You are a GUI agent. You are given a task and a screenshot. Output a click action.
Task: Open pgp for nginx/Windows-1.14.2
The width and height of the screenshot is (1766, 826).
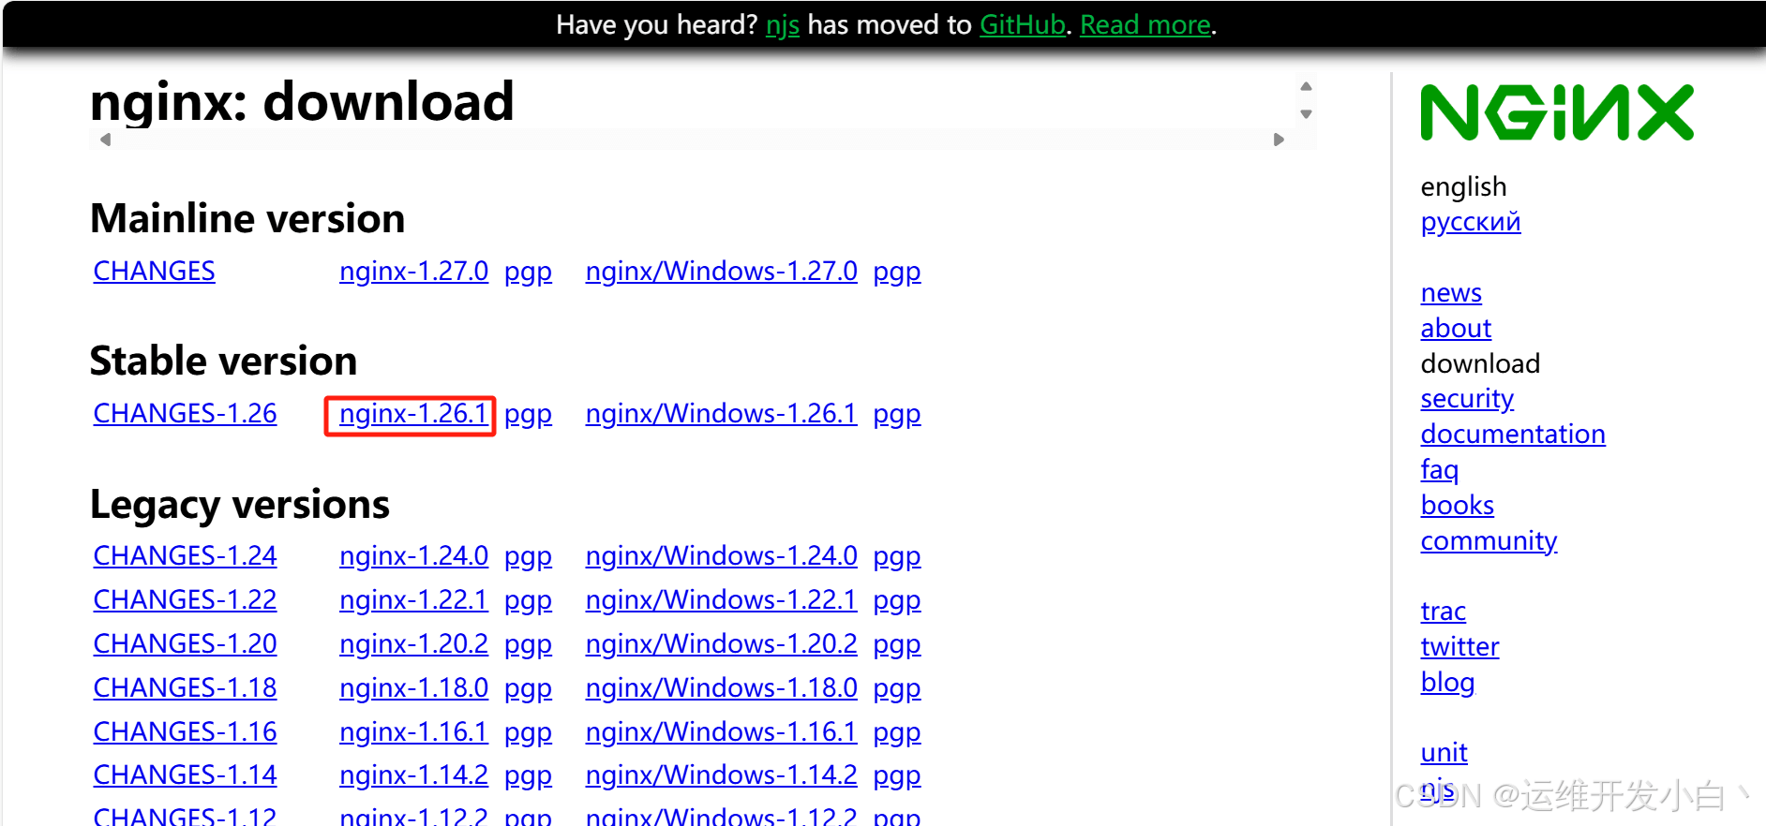897,775
